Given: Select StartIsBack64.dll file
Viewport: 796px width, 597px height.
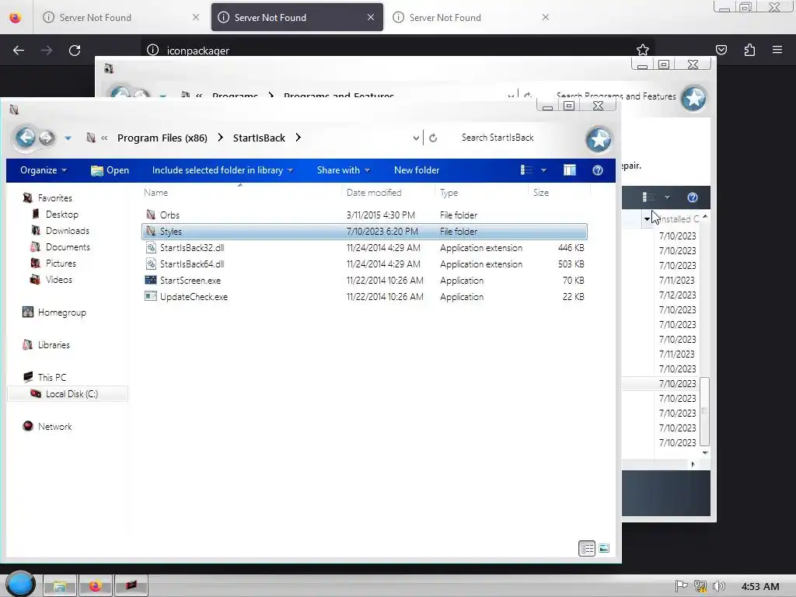Looking at the screenshot, I should [x=365, y=264].
